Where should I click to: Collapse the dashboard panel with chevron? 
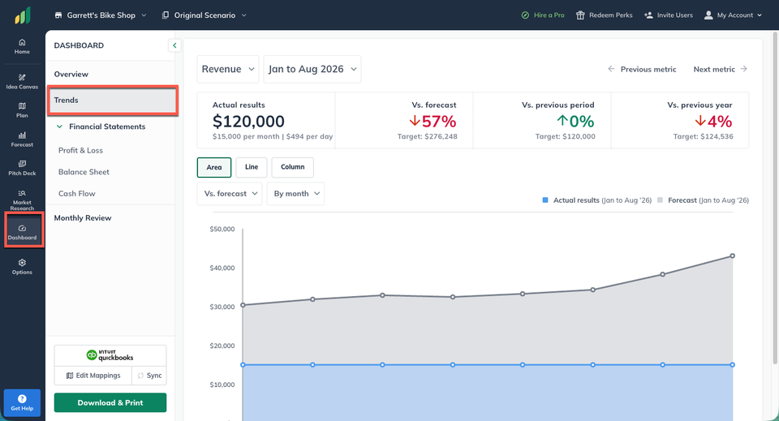(x=174, y=45)
